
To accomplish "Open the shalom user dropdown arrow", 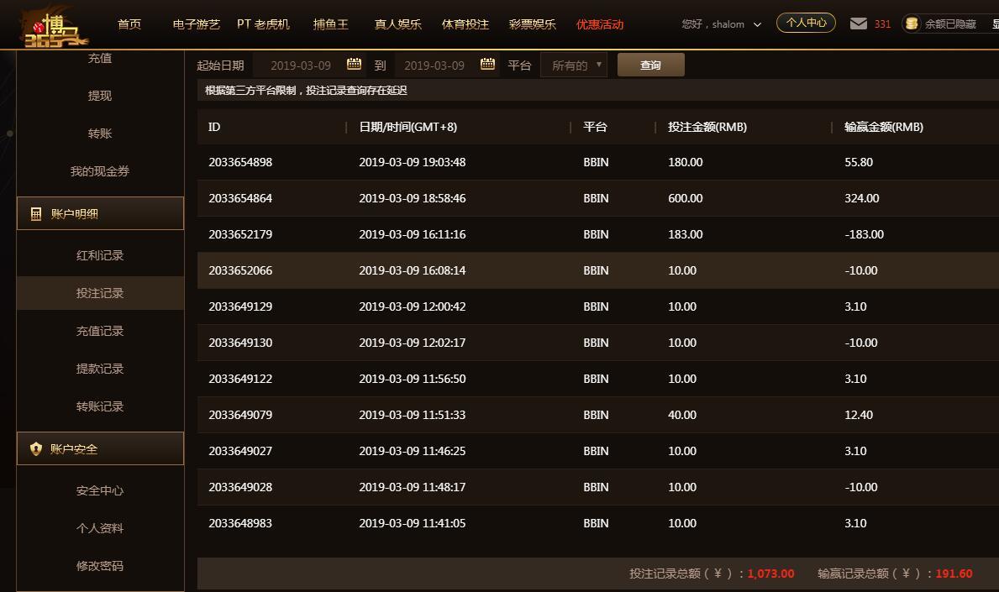I will (757, 24).
